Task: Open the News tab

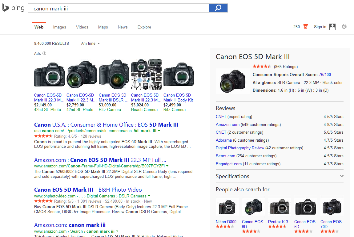Action: tap(123, 27)
